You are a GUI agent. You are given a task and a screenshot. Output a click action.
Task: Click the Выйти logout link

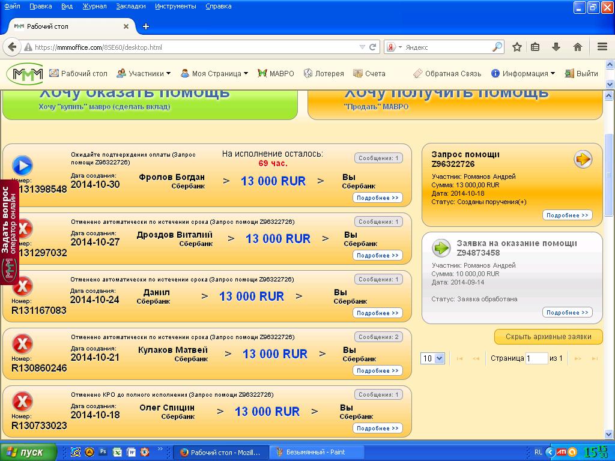[581, 73]
